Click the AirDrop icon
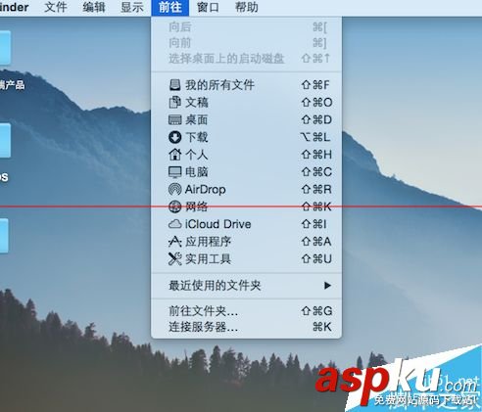 pos(174,189)
